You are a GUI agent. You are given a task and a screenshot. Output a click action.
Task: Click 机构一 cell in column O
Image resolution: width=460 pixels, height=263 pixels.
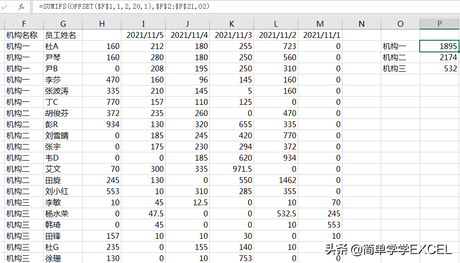(x=400, y=46)
